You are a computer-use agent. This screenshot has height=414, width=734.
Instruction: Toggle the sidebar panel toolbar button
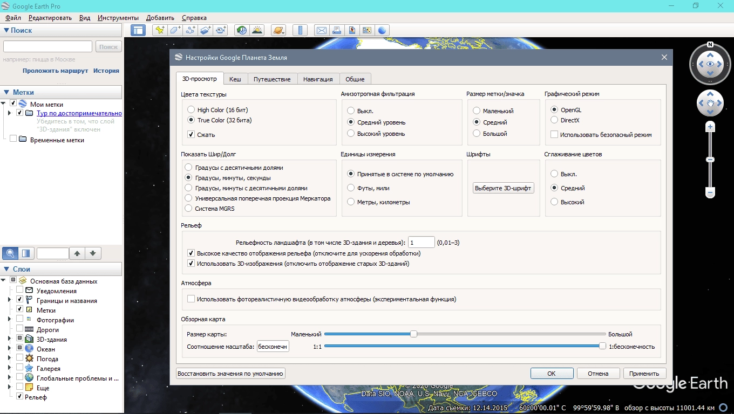[138, 30]
